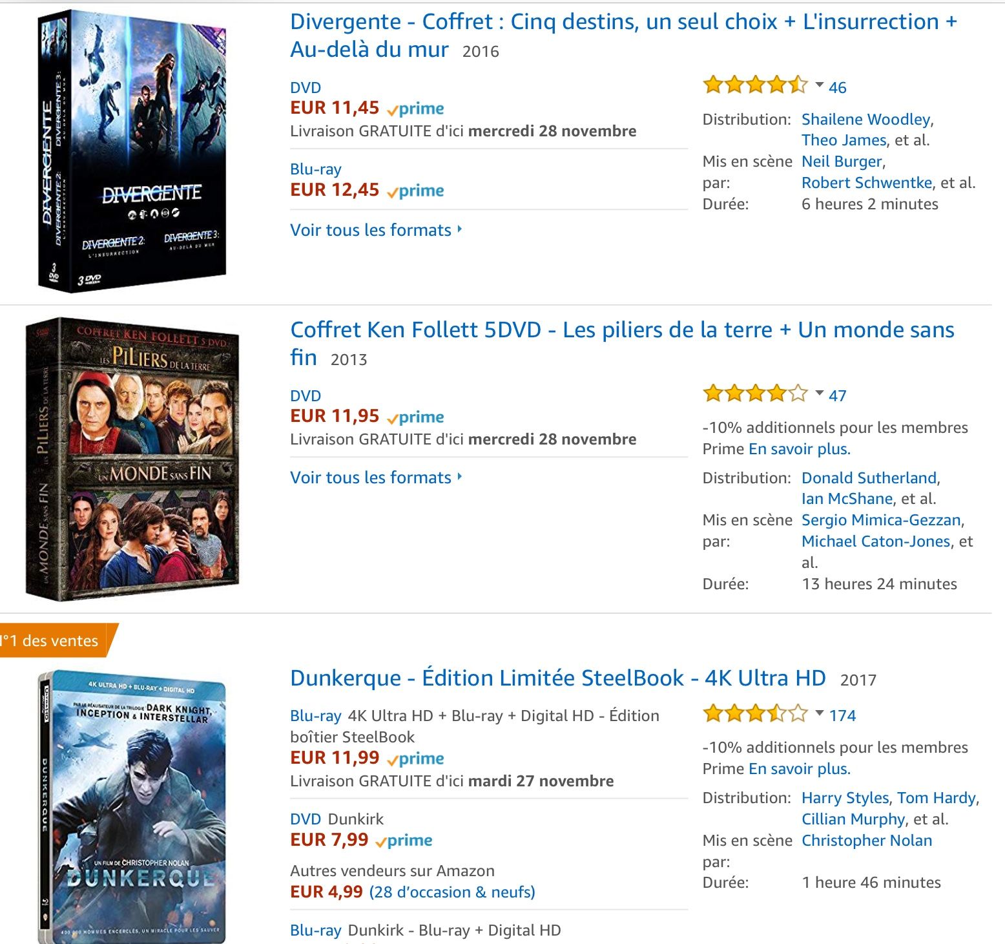
Task: Click En savoir plus under Dunkerque
Action: point(799,769)
